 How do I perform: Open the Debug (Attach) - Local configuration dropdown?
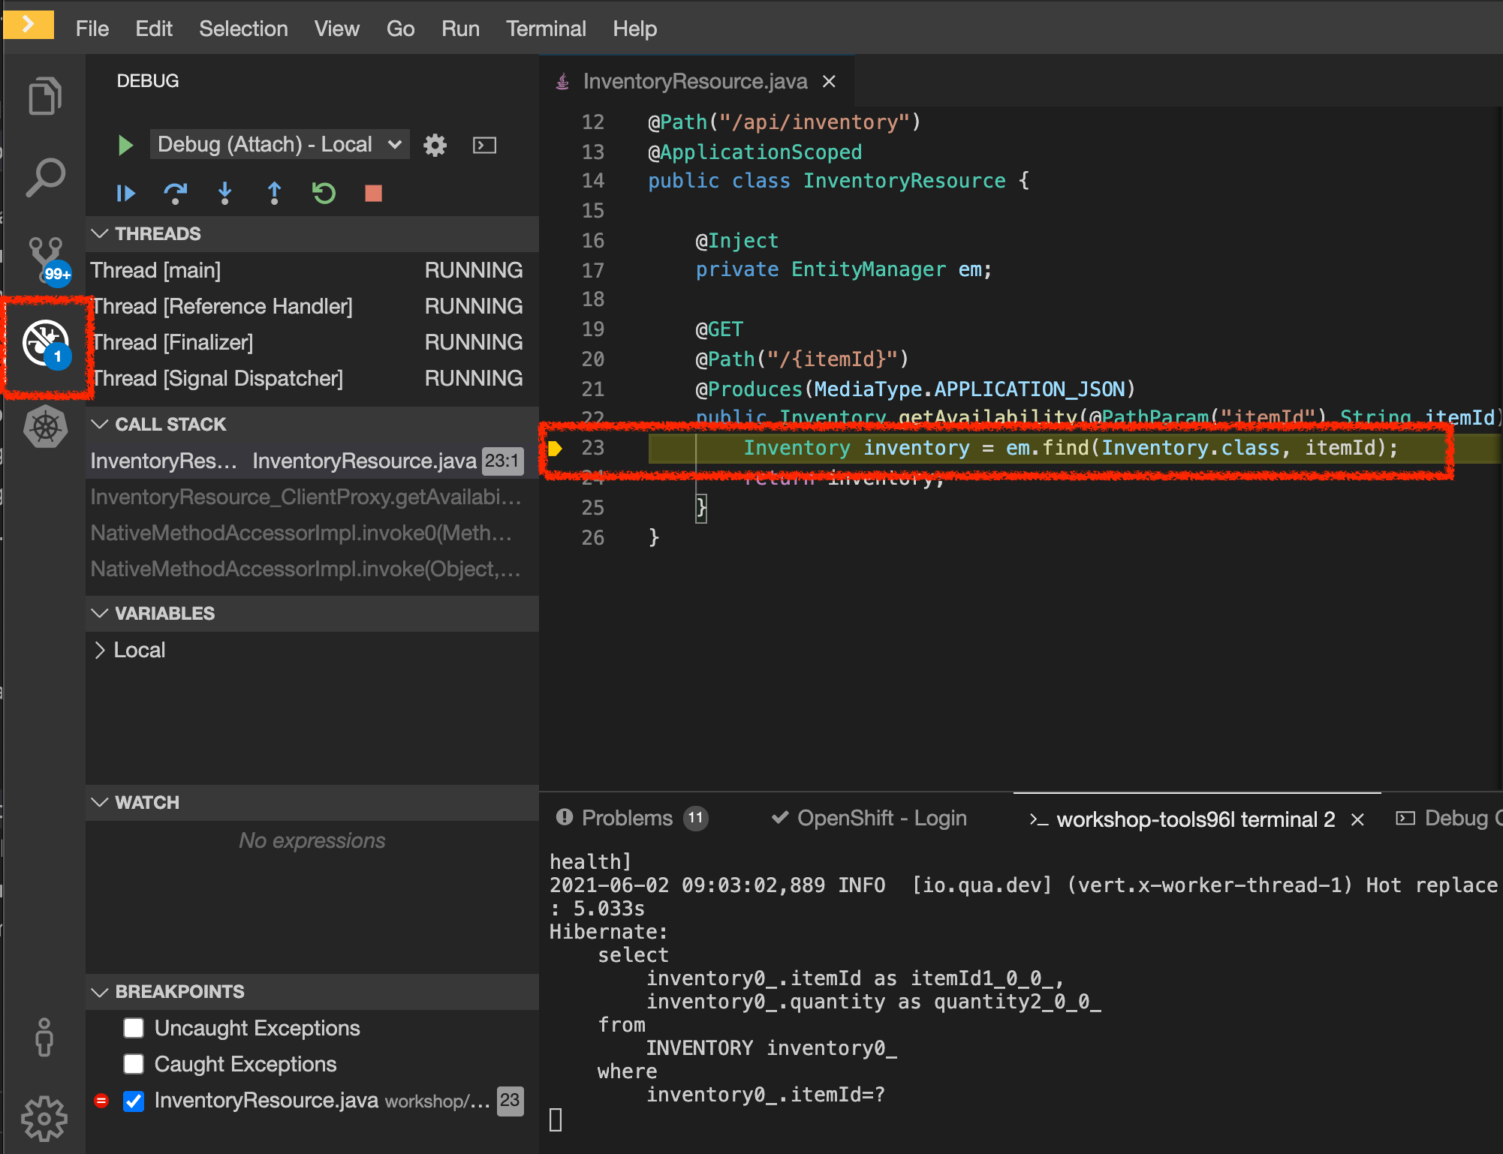click(x=279, y=144)
